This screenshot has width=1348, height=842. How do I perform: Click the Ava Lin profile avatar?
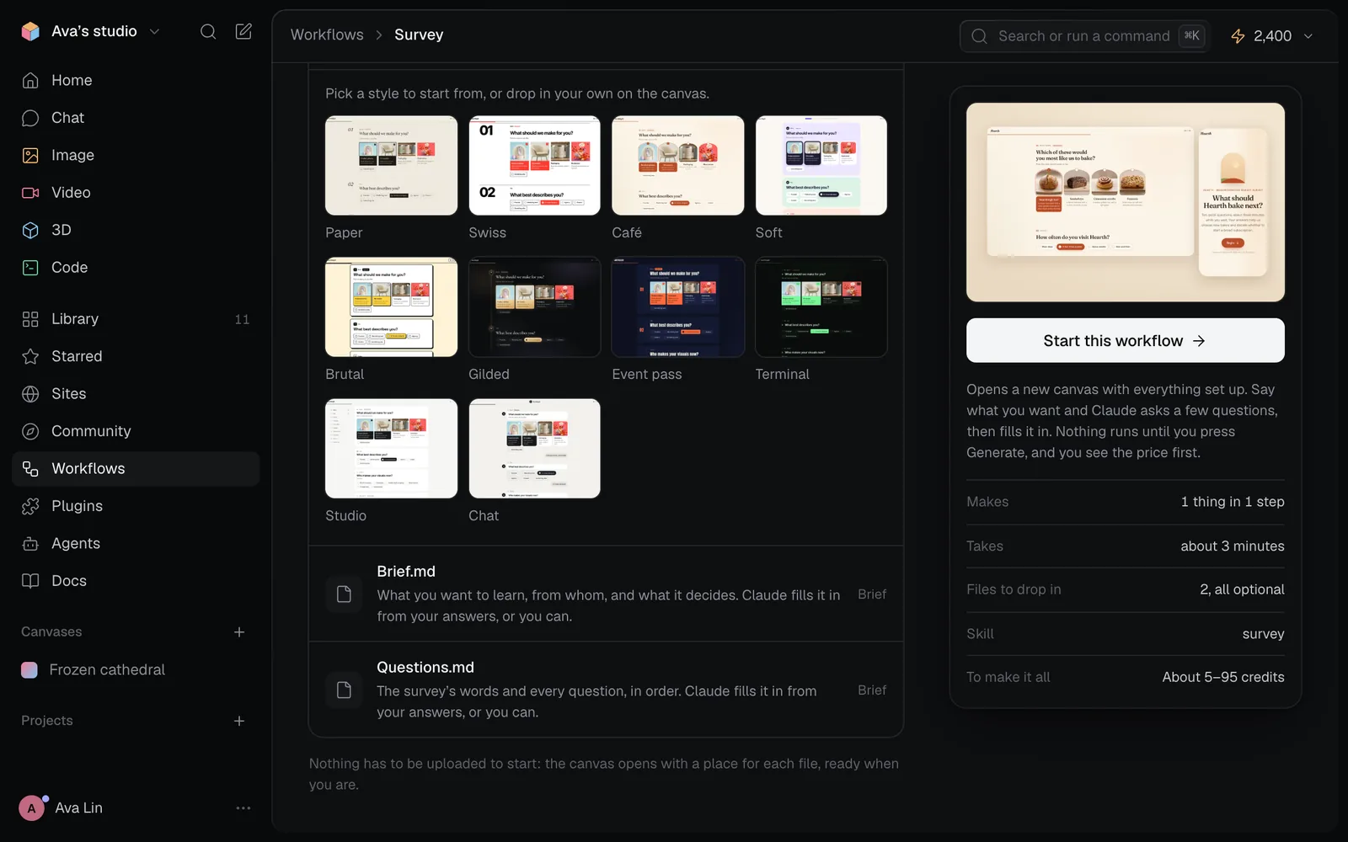pos(32,808)
